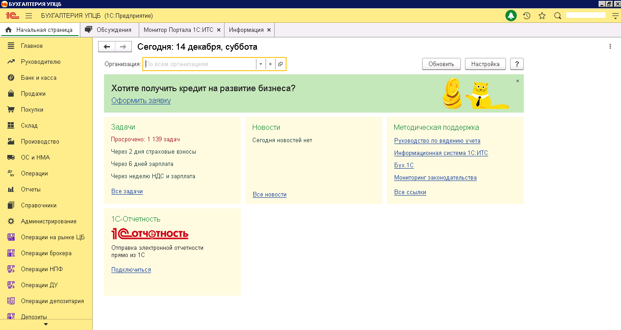621x330 pixels.
Task: Click the search magnifier icon
Action: (558, 15)
